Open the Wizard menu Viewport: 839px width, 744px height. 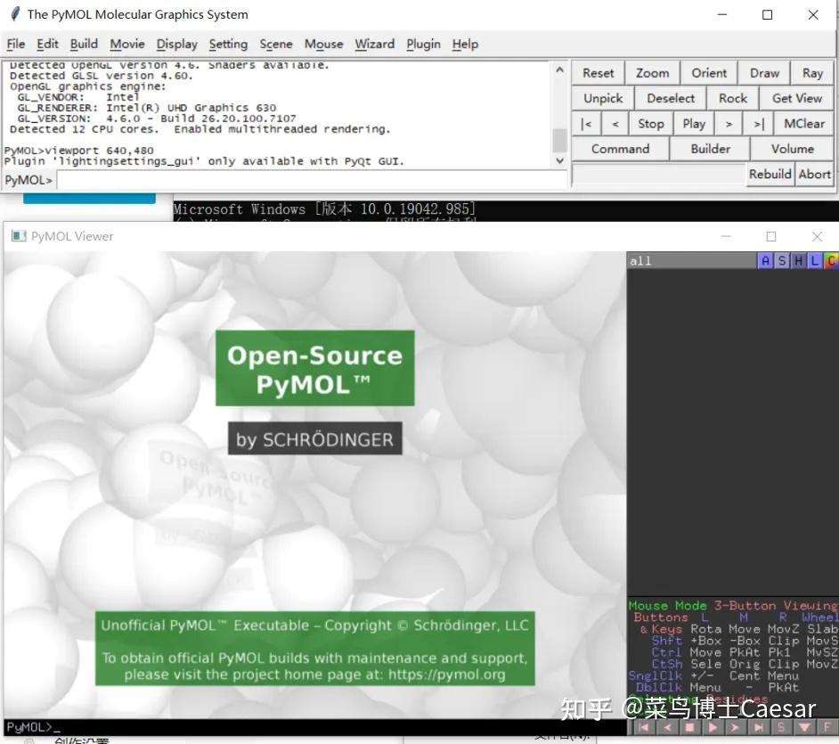click(374, 44)
